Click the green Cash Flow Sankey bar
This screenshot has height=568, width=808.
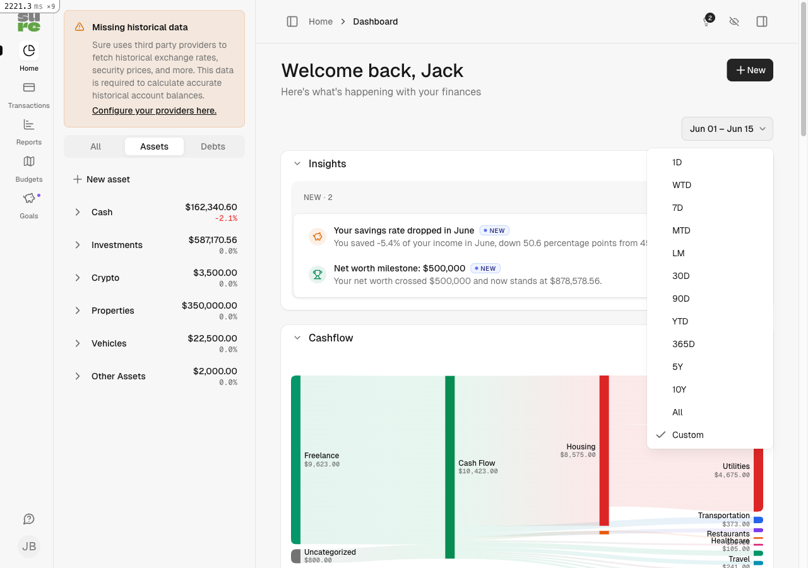tap(449, 467)
